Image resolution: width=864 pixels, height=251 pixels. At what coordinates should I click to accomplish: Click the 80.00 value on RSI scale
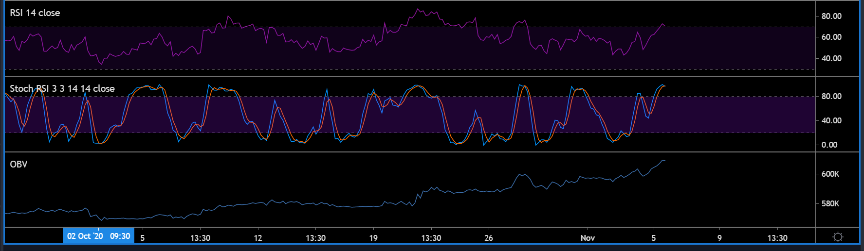click(x=831, y=16)
